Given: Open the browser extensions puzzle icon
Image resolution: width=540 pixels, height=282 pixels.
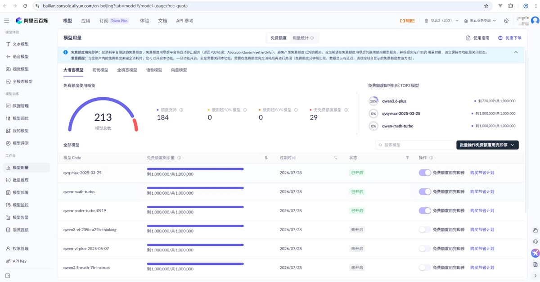Looking at the screenshot, I should pyautogui.click(x=511, y=6).
